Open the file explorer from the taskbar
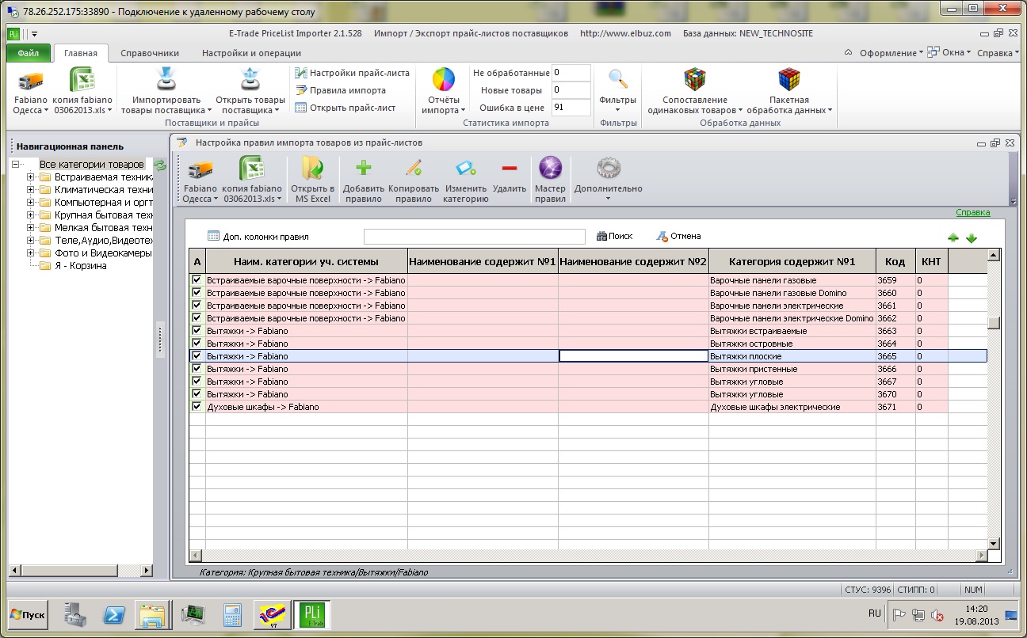This screenshot has width=1027, height=638. tap(153, 614)
